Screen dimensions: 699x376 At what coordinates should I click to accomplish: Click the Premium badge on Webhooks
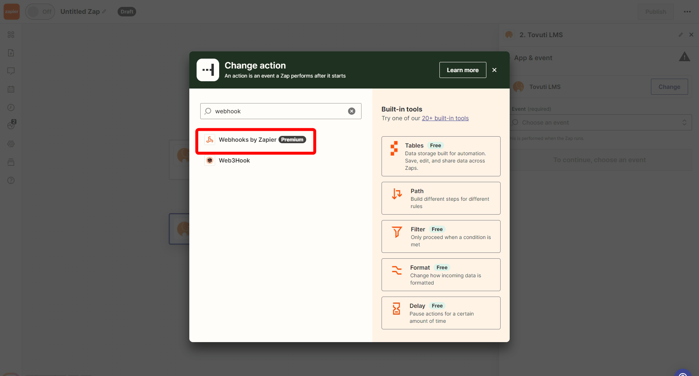292,140
